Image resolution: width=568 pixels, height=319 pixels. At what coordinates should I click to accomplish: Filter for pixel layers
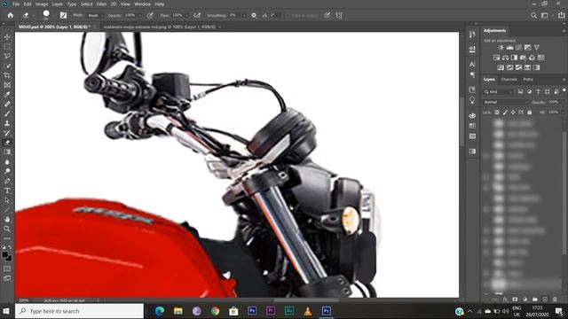pos(521,92)
